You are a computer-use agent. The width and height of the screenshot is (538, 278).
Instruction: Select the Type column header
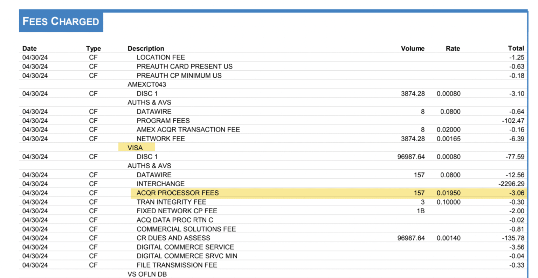point(93,48)
